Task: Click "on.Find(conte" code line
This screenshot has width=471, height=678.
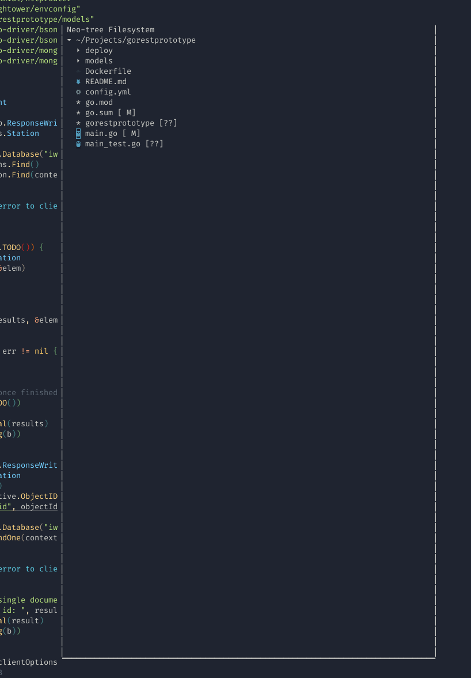Action: 29,175
